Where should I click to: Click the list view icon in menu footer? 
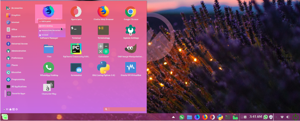click(7, 109)
